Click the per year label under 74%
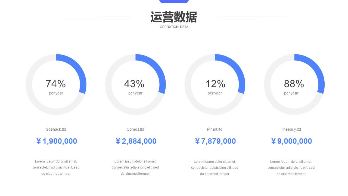 pos(56,93)
